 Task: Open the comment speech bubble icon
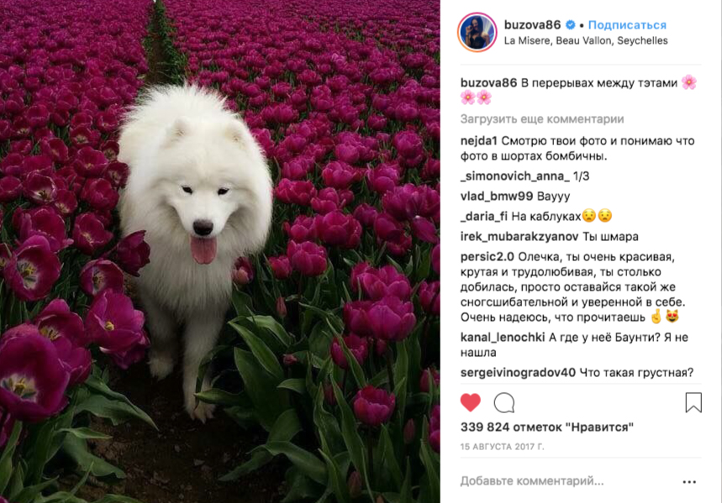click(x=504, y=403)
